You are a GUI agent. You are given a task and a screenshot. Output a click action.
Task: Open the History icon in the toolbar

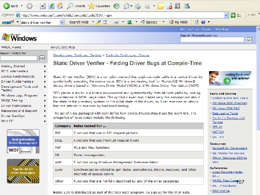click(116, 6)
